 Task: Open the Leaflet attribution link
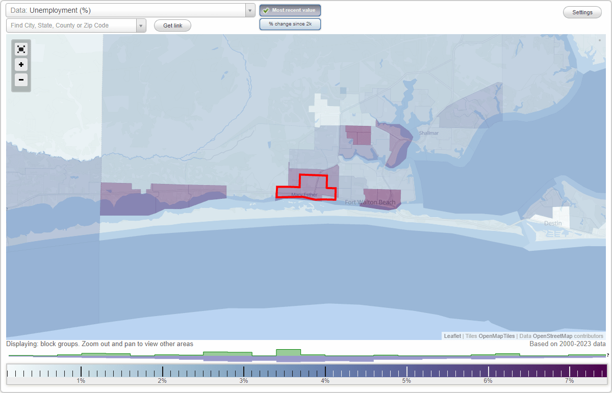pos(452,336)
